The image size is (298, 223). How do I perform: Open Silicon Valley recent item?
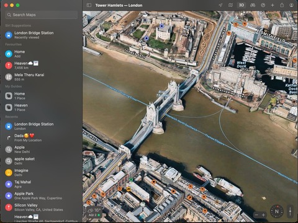42,207
